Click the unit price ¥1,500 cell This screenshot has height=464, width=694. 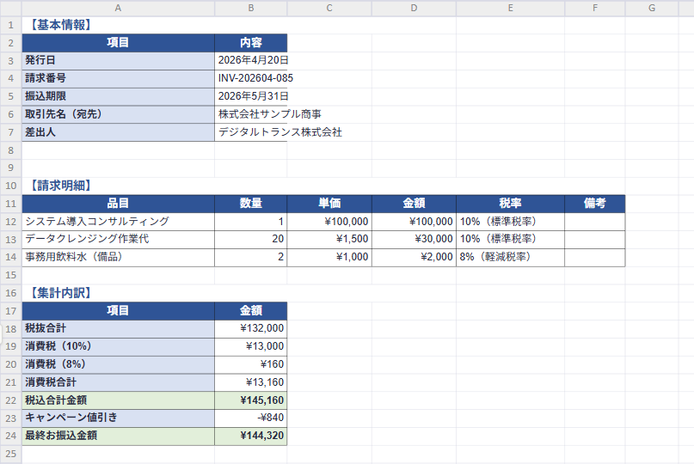(329, 239)
